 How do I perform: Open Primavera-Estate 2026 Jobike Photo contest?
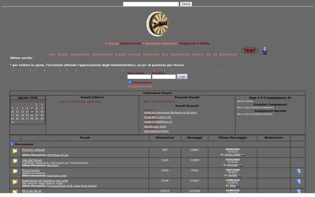point(72,186)
